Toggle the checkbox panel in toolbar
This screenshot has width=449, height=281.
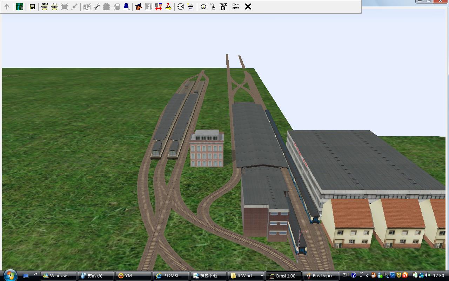tap(236, 7)
